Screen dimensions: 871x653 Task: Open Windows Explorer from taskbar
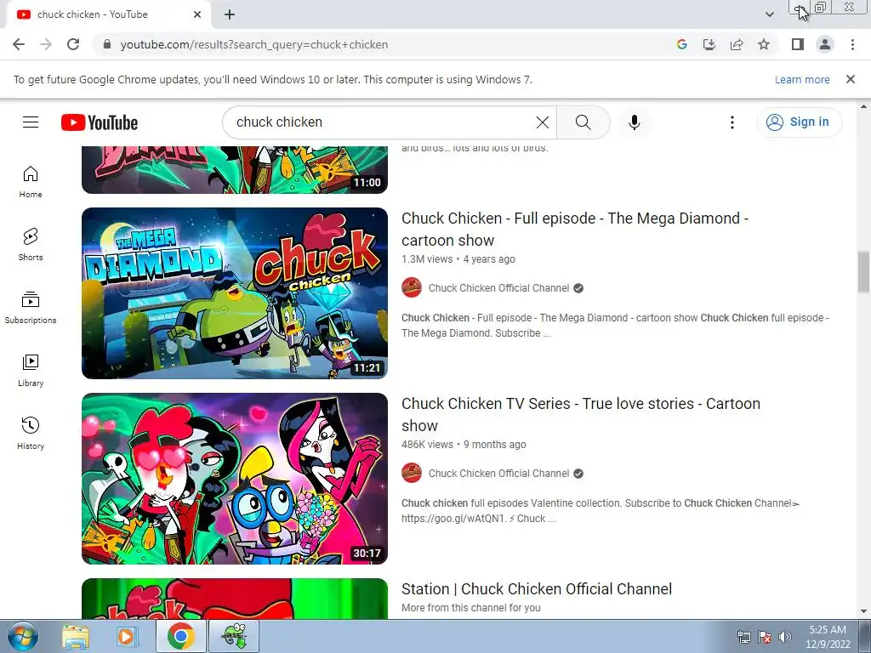(76, 636)
